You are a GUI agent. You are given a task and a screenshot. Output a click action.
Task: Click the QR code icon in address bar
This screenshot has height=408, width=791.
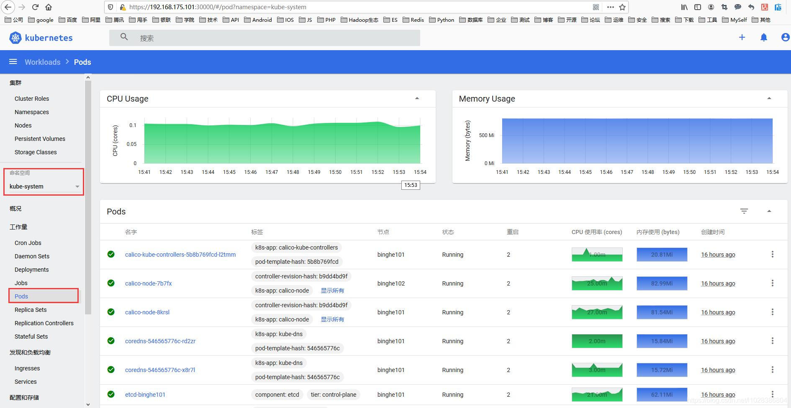pyautogui.click(x=596, y=7)
